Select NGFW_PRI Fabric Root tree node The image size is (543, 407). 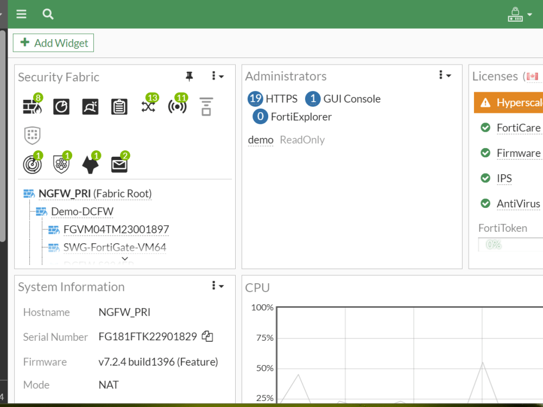(95, 194)
